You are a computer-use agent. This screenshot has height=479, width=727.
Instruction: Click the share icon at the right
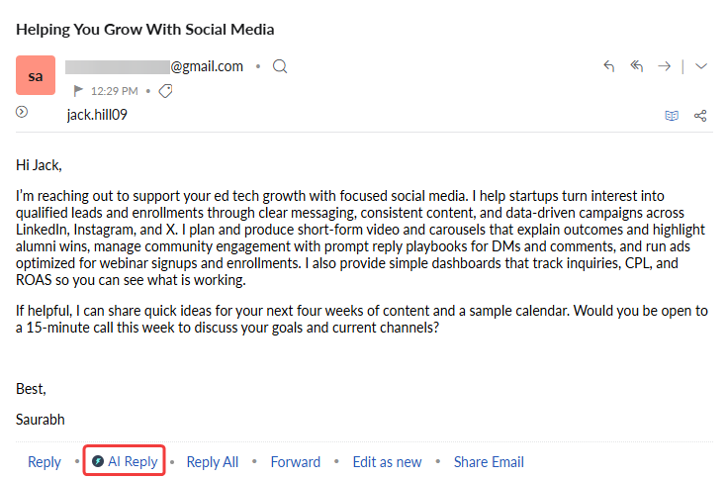pyautogui.click(x=700, y=116)
